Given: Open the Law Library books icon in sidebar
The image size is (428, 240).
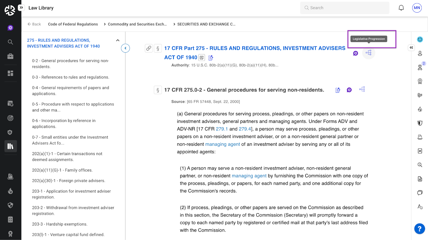Looking at the screenshot, I should click(x=10, y=146).
